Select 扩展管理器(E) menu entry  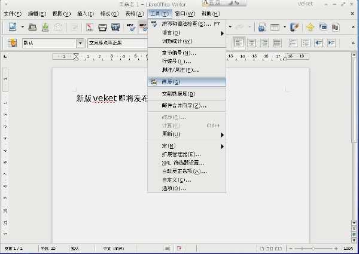coord(187,155)
